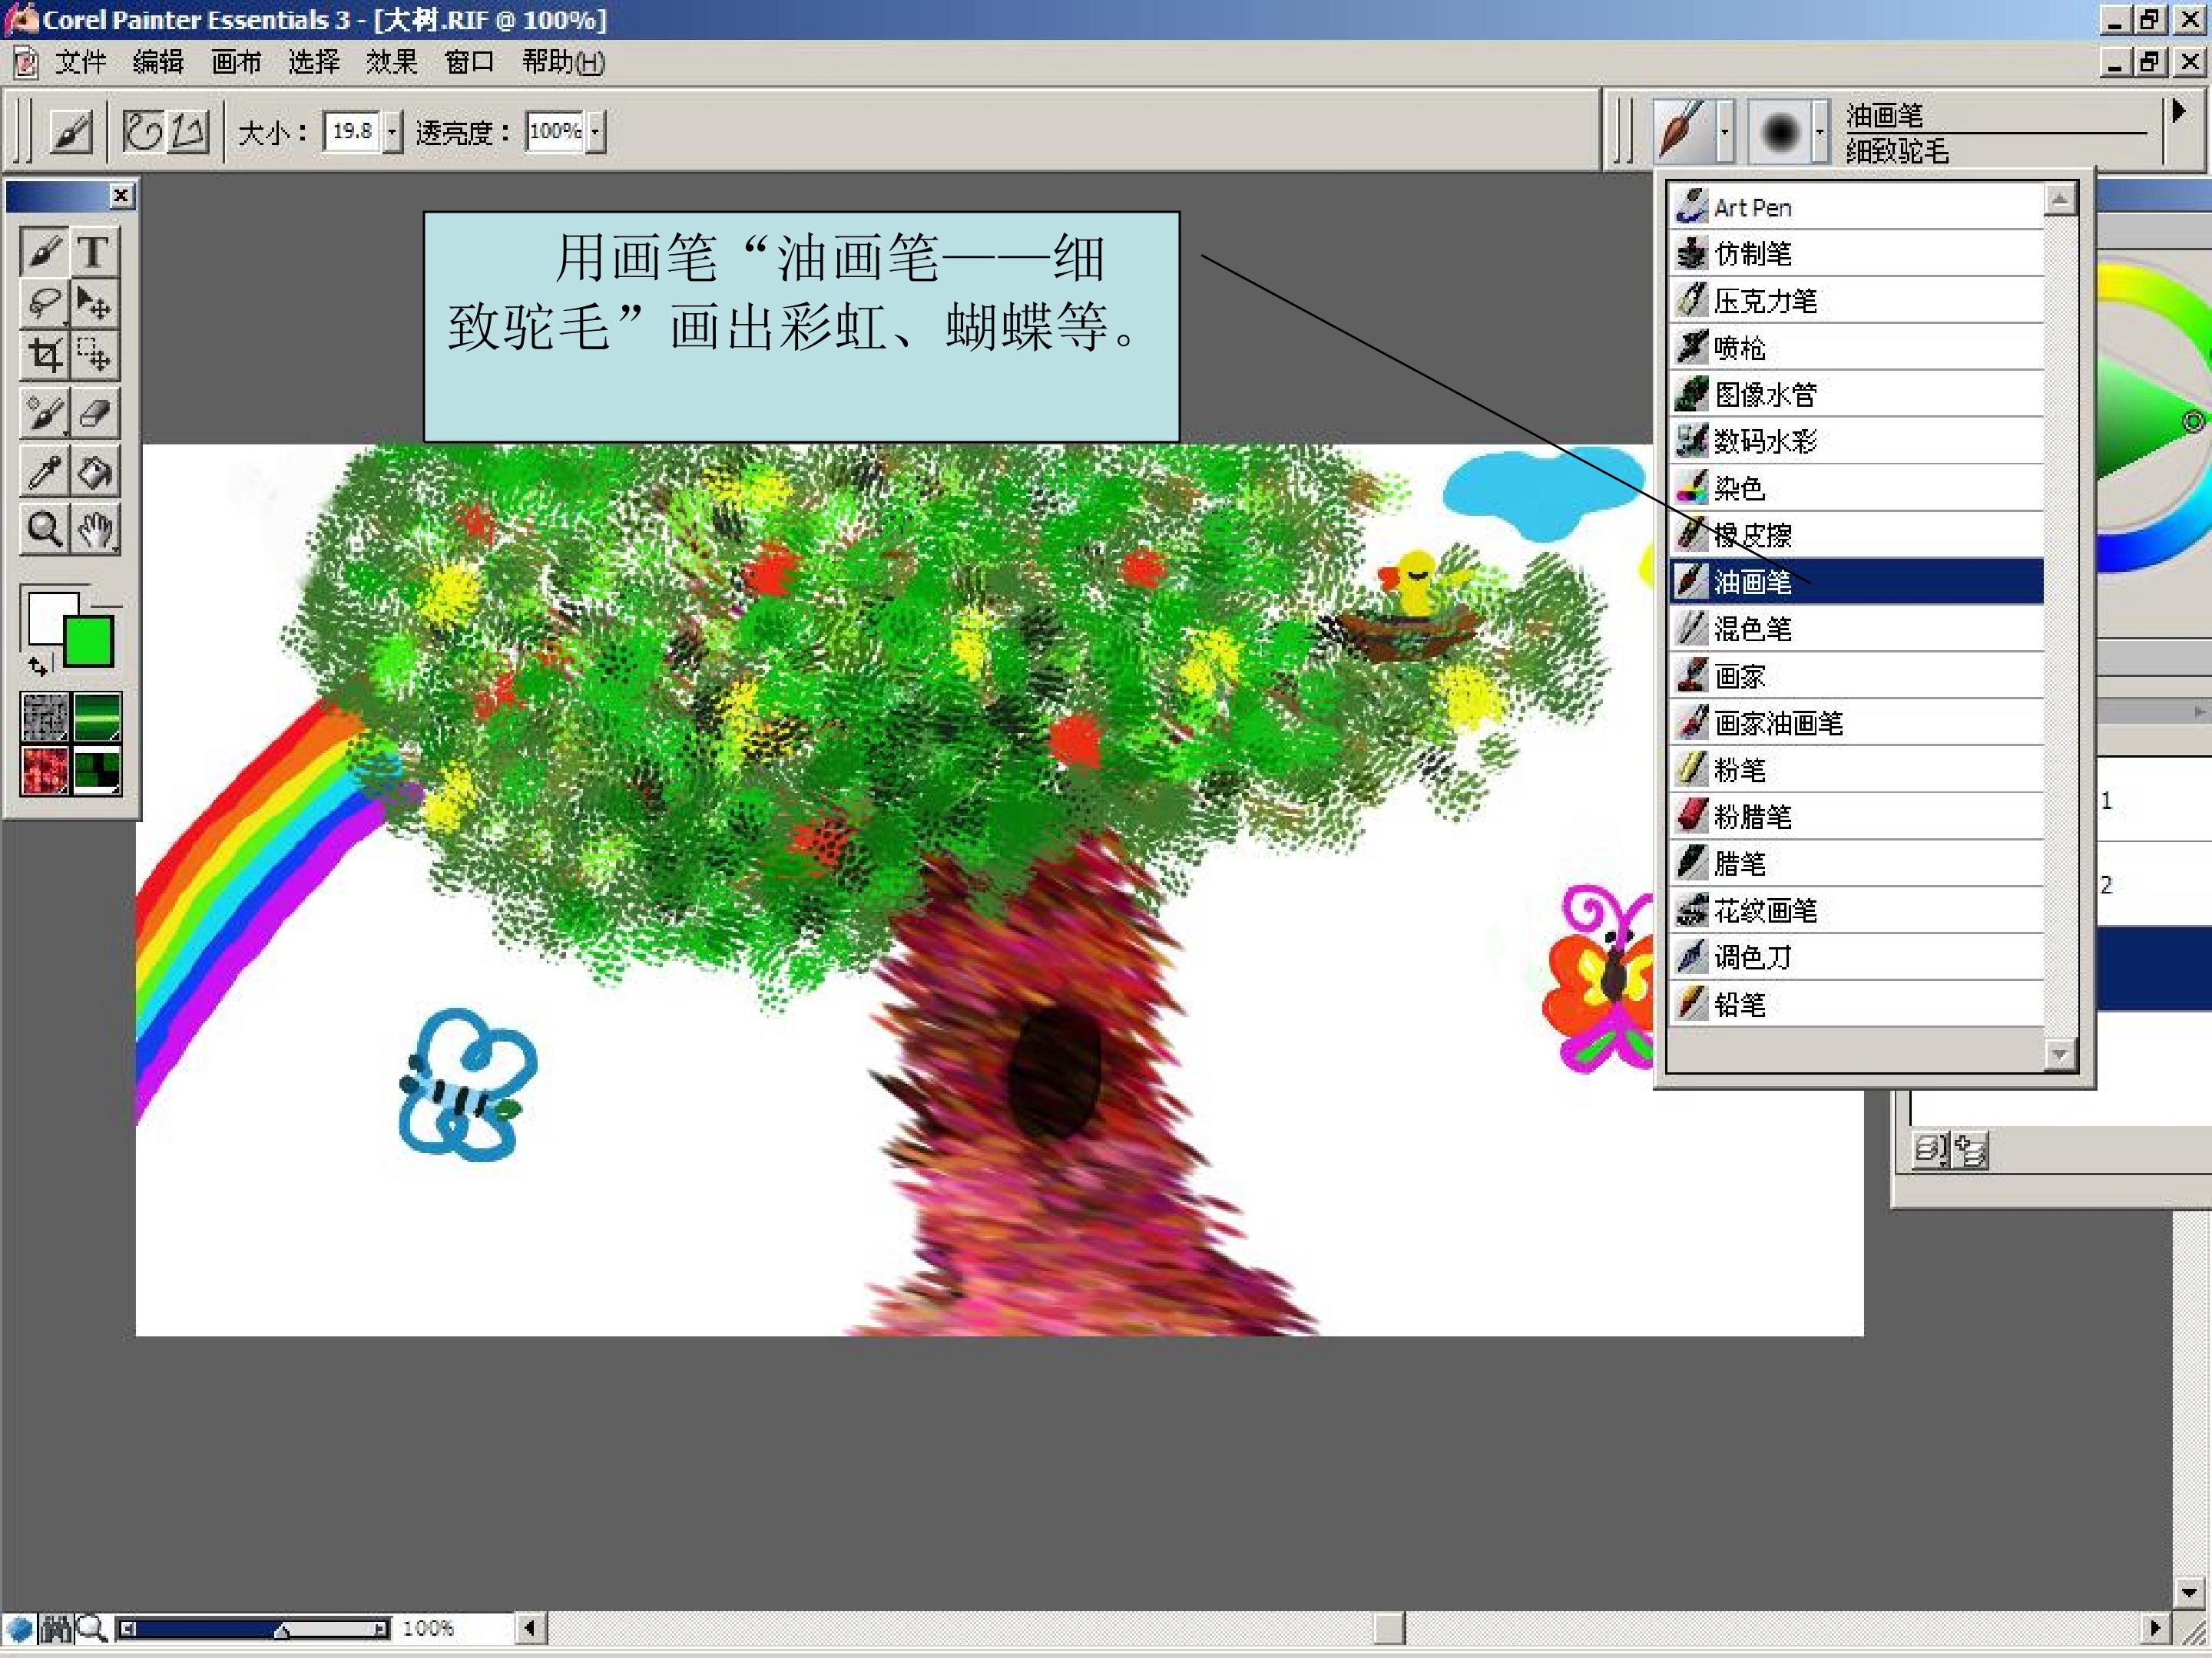
Task: Select the Hand grabber tool
Action: pyautogui.click(x=95, y=530)
